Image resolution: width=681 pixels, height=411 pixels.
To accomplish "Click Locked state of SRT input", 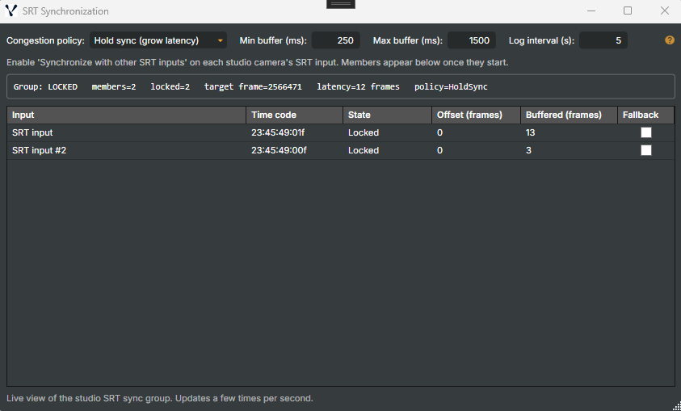I will tap(364, 132).
